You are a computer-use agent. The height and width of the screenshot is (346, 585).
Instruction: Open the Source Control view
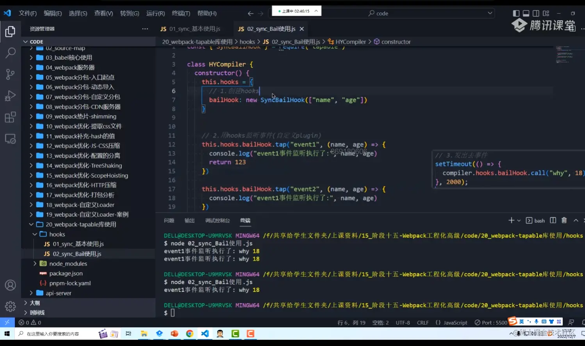coord(11,74)
